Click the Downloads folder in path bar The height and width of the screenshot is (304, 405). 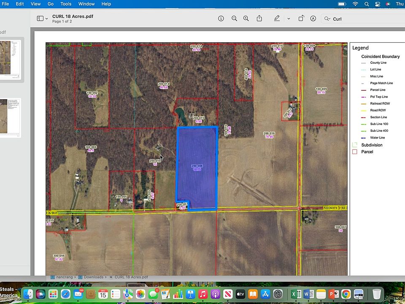(93, 277)
